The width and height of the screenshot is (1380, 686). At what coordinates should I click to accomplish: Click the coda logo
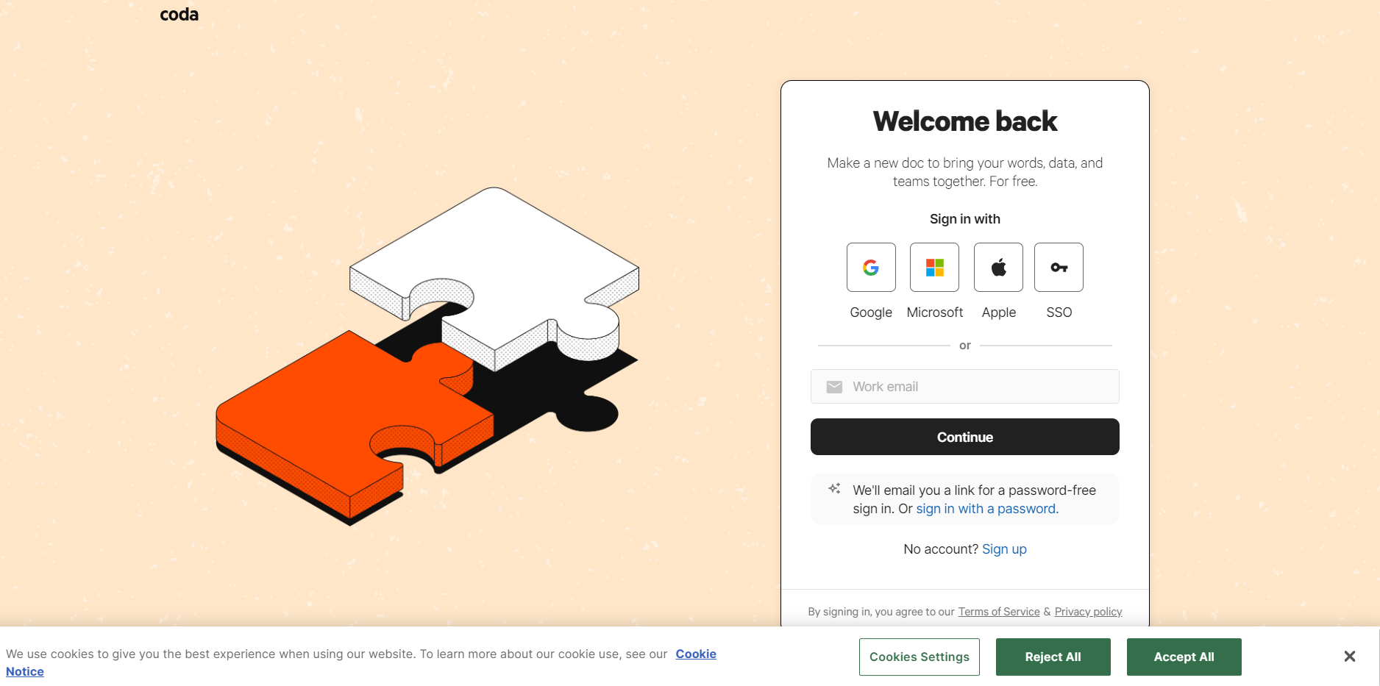point(179,14)
